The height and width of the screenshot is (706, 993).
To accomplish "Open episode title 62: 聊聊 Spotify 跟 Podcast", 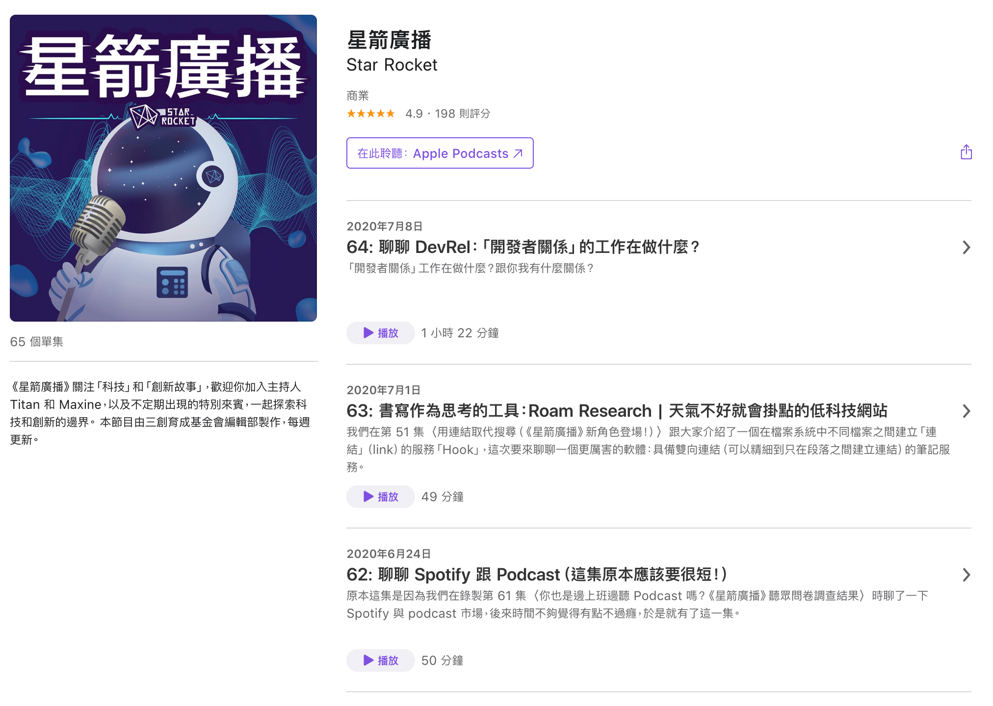I will click(537, 575).
